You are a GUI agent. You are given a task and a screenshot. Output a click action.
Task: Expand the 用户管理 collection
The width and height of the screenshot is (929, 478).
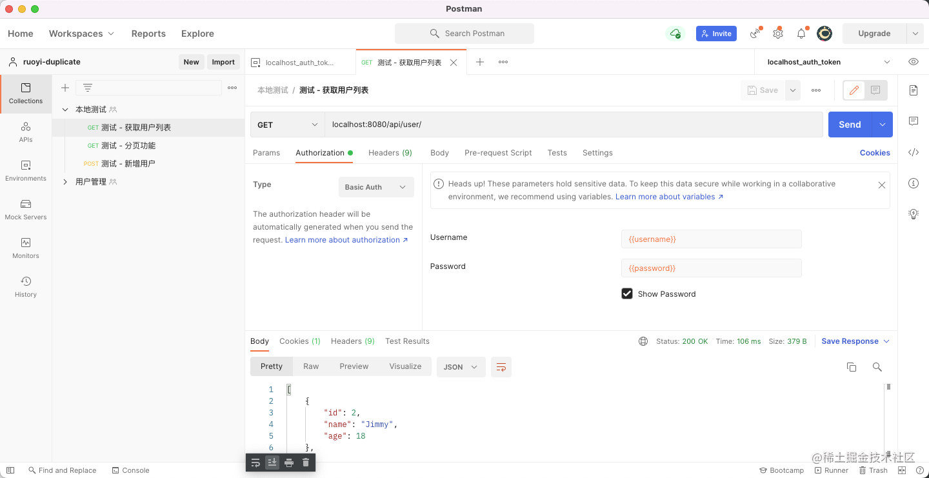tap(65, 182)
